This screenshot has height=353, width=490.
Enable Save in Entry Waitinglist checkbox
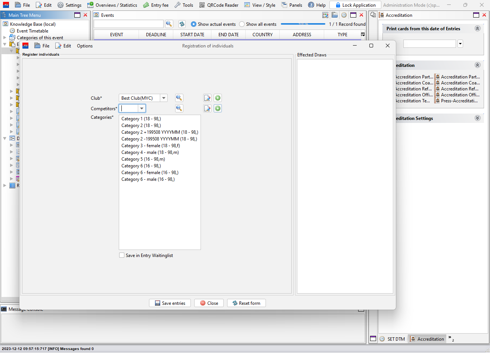(122, 256)
